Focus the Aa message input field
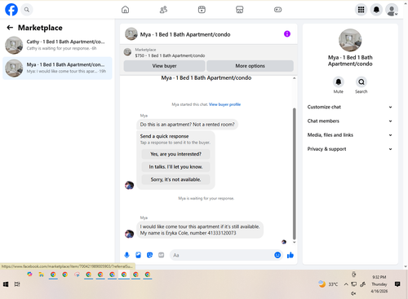 click(222, 255)
